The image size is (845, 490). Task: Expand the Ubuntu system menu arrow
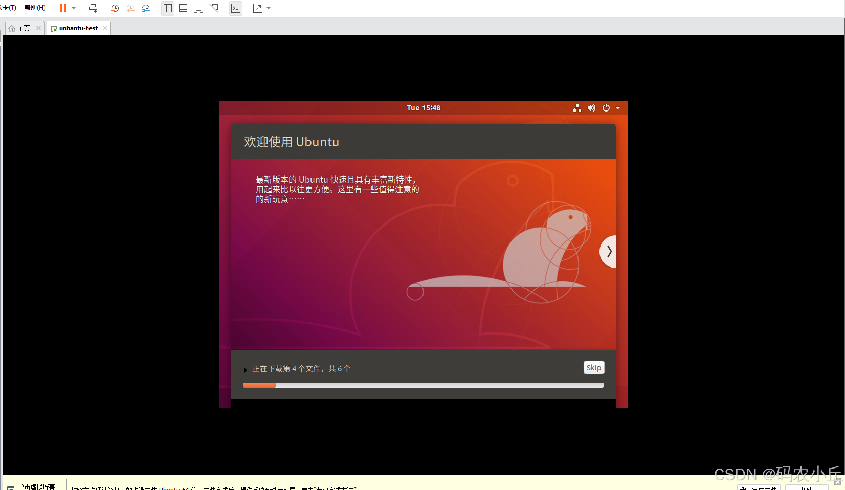pyautogui.click(x=618, y=108)
